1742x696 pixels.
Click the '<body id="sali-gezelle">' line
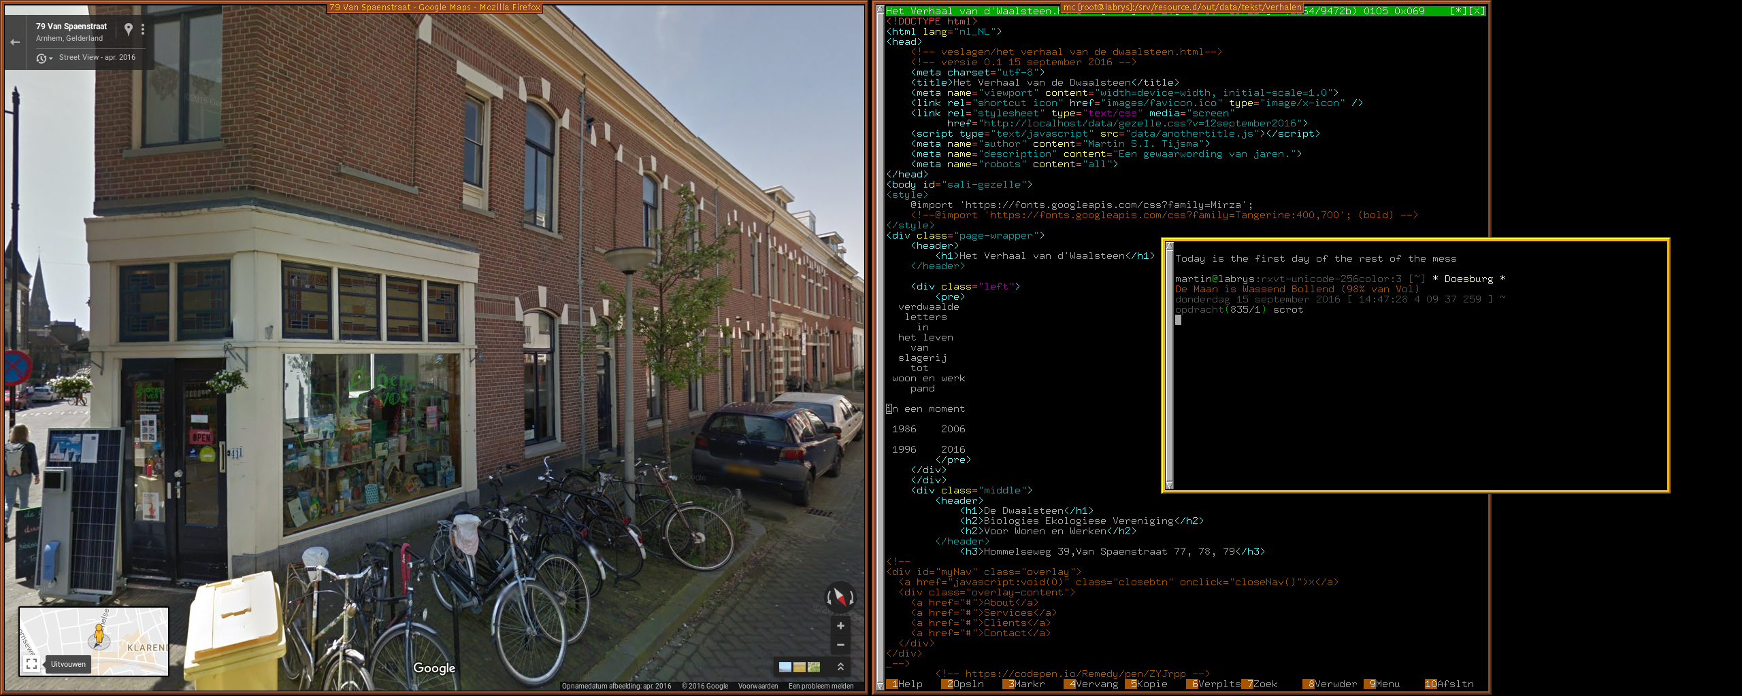click(x=959, y=184)
